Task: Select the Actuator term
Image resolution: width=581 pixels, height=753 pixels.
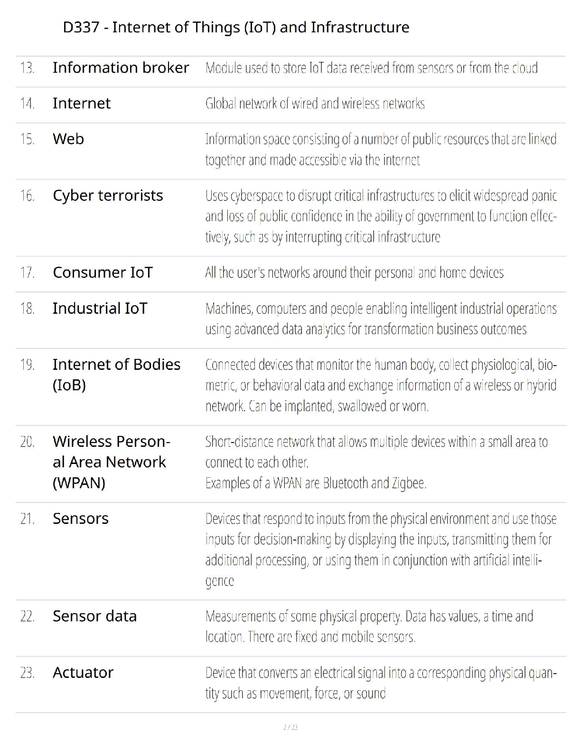Action: [83, 673]
